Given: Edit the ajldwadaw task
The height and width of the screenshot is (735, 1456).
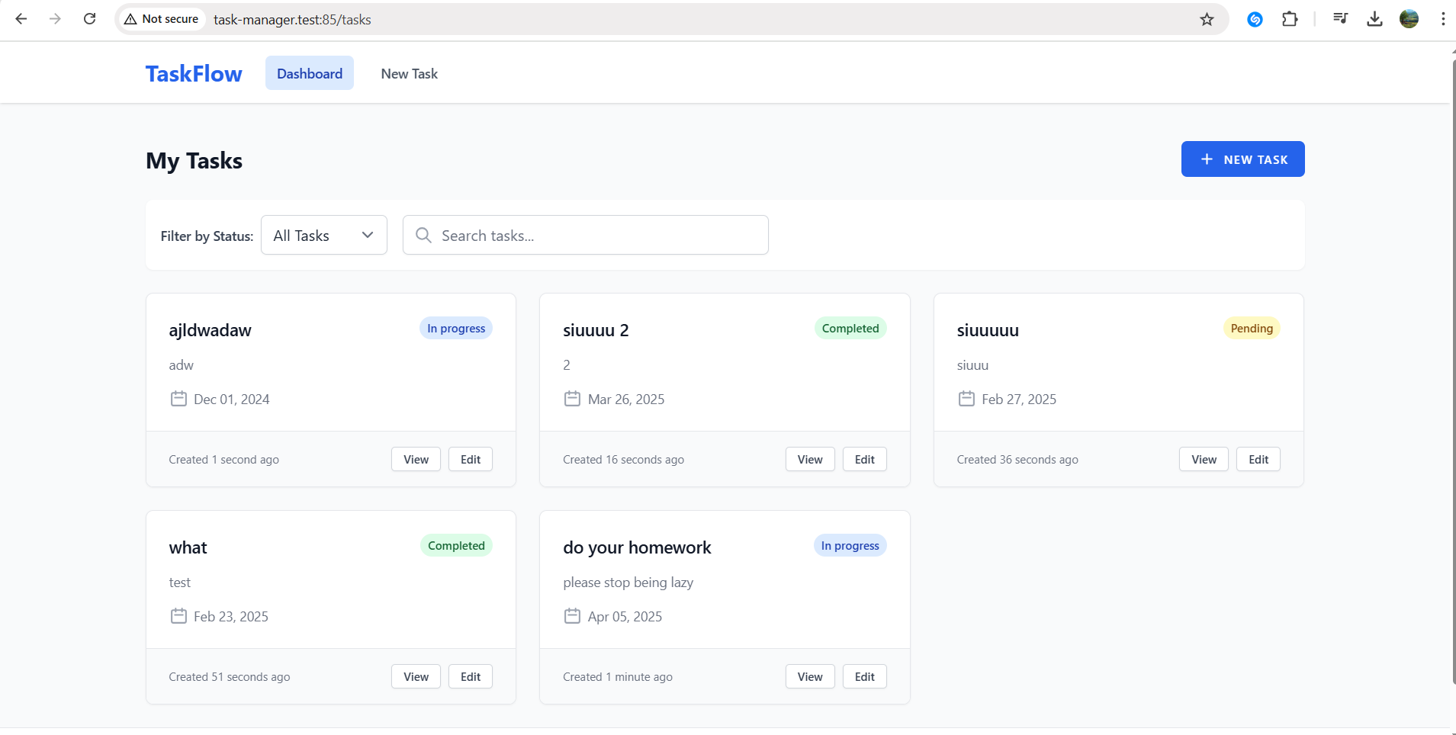Looking at the screenshot, I should click(471, 459).
